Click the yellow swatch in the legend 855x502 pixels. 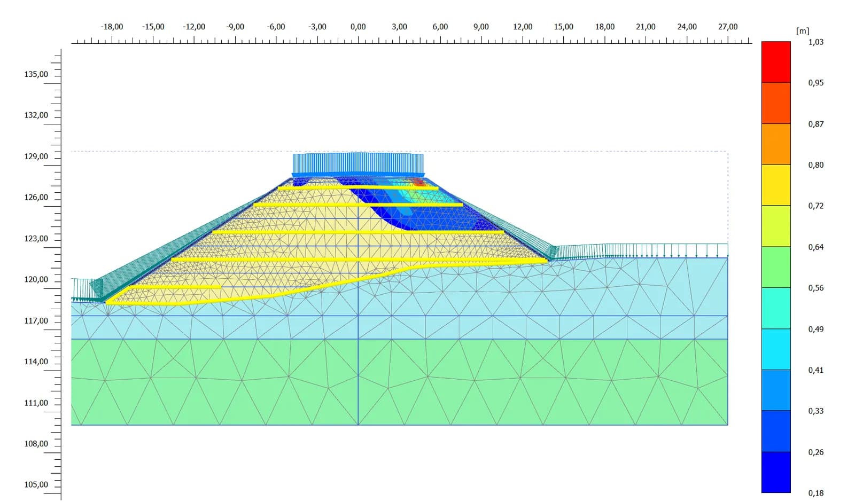click(776, 185)
